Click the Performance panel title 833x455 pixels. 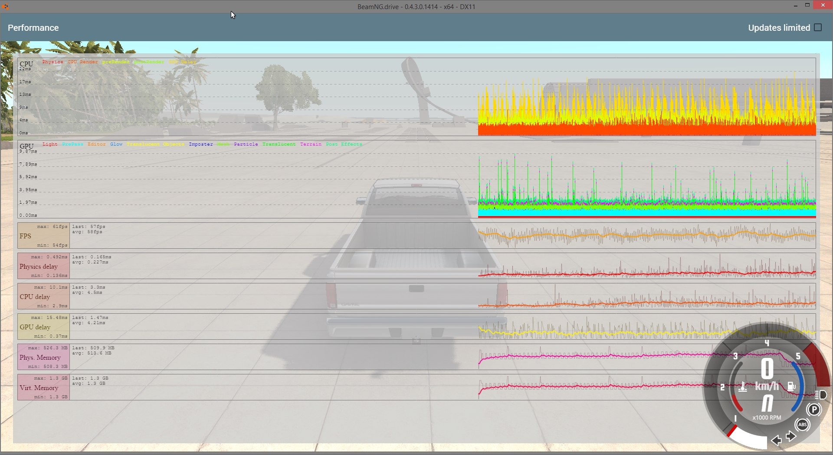pyautogui.click(x=33, y=28)
